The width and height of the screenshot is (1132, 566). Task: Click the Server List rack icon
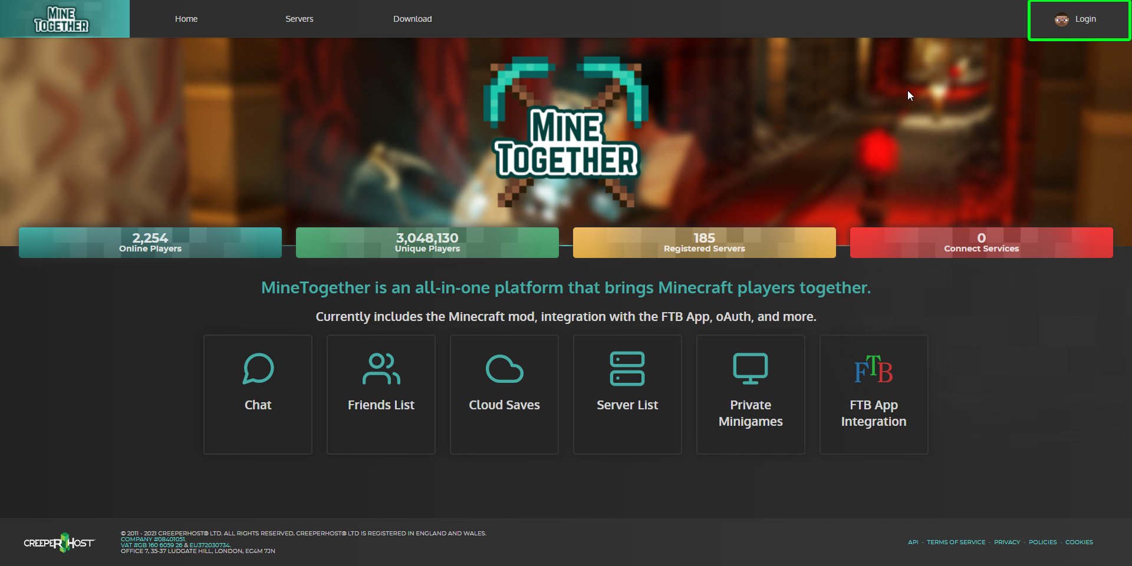pyautogui.click(x=627, y=369)
